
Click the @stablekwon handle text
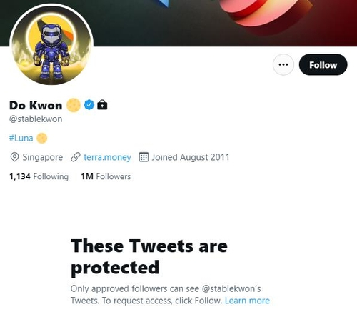coord(36,119)
